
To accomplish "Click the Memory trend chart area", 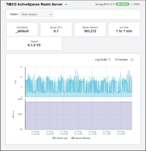I will click(x=79, y=114).
